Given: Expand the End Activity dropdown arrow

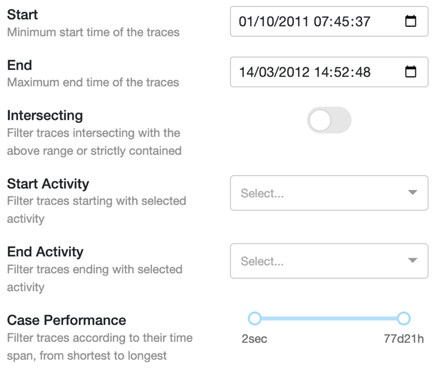Looking at the screenshot, I should (x=412, y=261).
